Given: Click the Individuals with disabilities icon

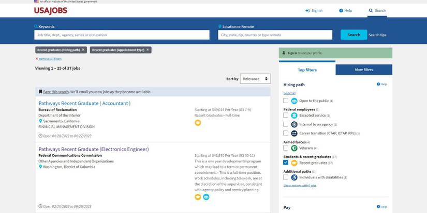Looking at the screenshot, I should coord(294,177).
